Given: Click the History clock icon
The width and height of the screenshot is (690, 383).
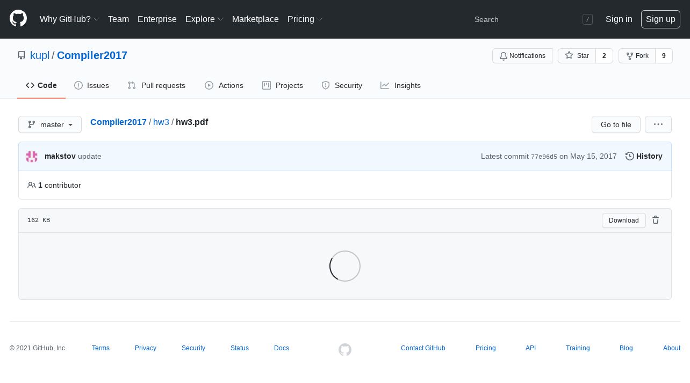Looking at the screenshot, I should coord(630,156).
